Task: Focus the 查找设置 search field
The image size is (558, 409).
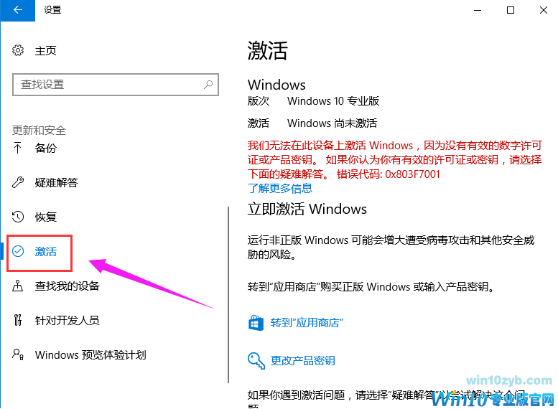Action: (x=116, y=85)
